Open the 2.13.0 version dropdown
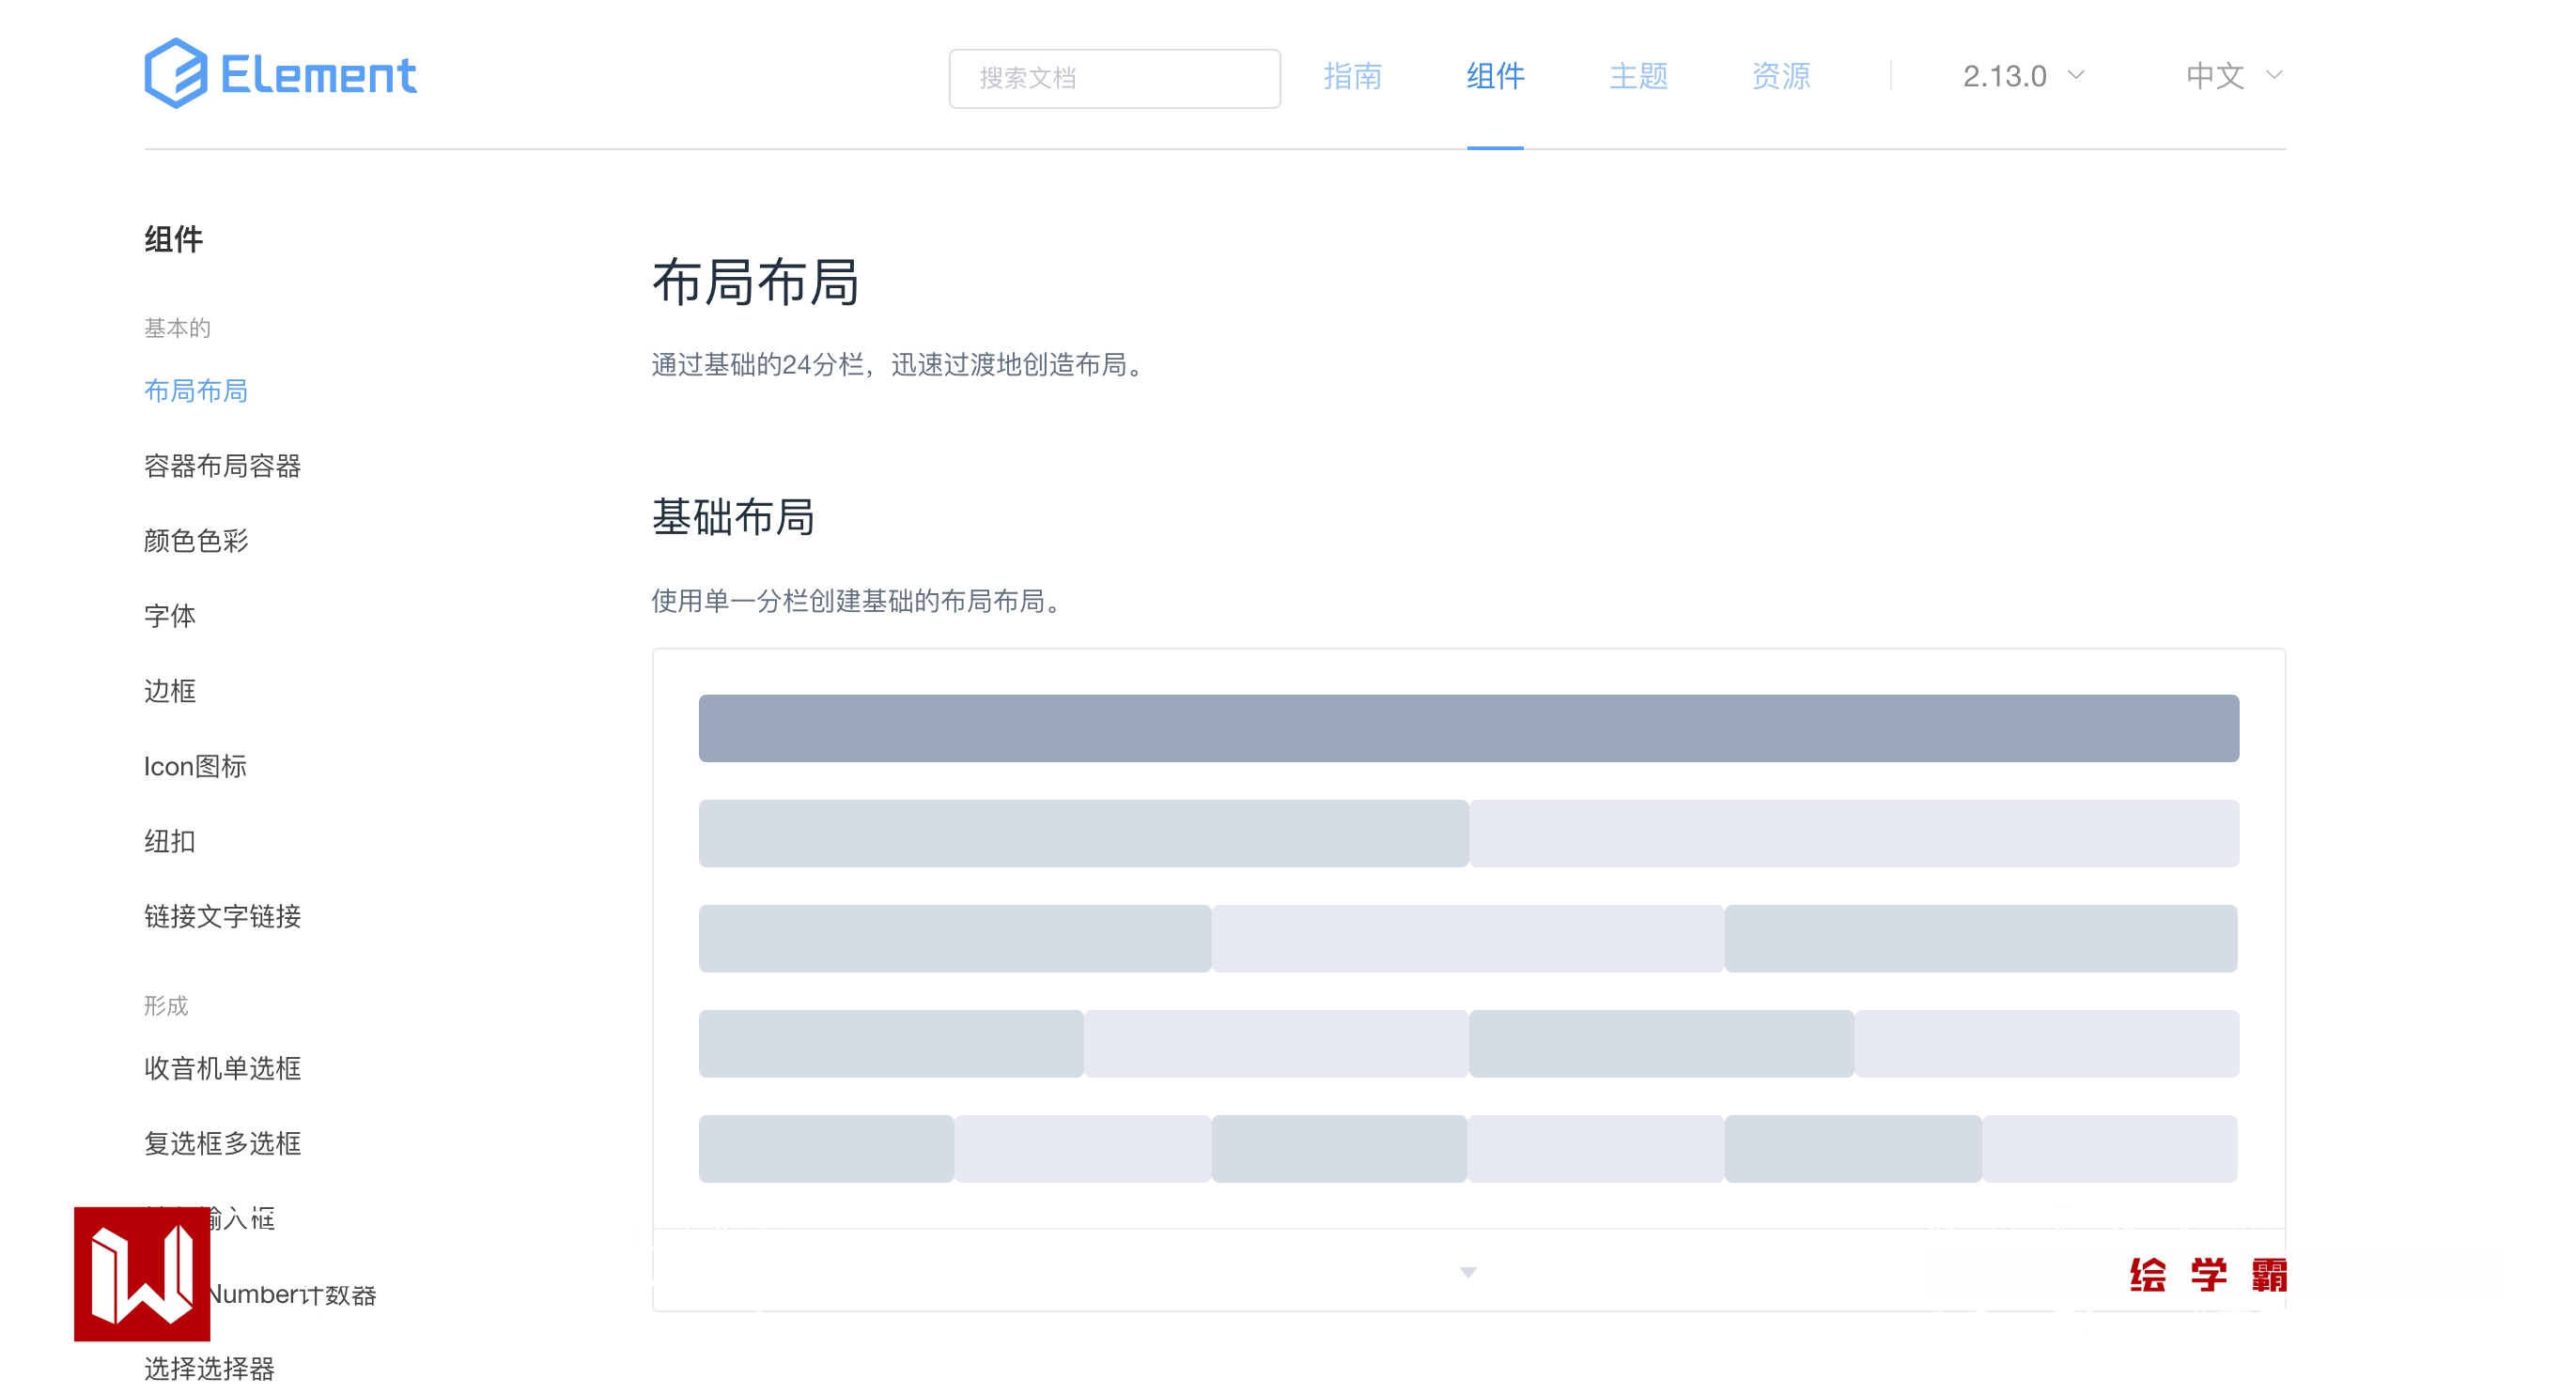 click(x=2022, y=76)
